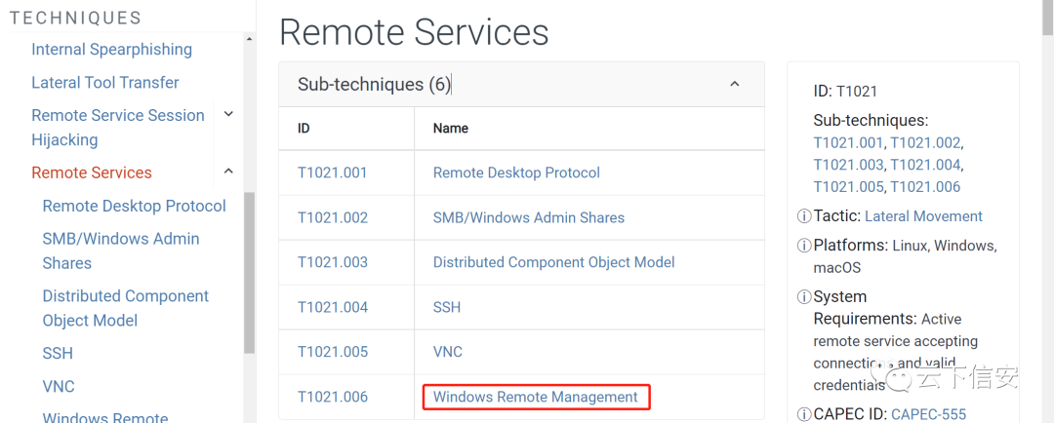Open Windows Remote Management sub-technique link
Screen dimensions: 1054x423
pyautogui.click(x=535, y=397)
